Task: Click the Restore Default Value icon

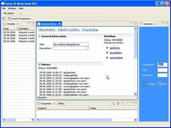Action: coord(123,103)
